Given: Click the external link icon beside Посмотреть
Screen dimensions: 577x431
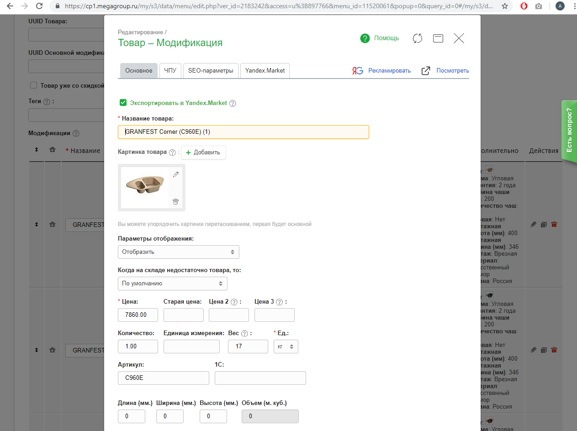Looking at the screenshot, I should [426, 71].
